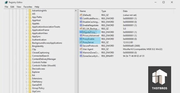The height and width of the screenshot is (93, 180).
Task: Expand the App Paths key
Action: tap(26, 17)
